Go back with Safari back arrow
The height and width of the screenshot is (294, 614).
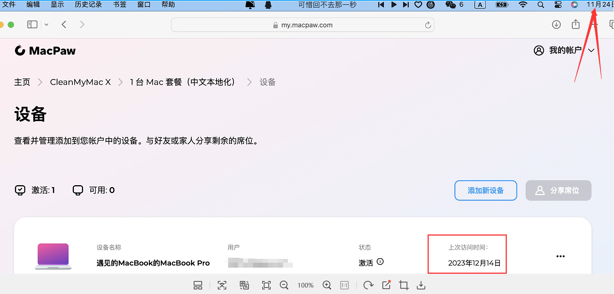[x=64, y=24]
